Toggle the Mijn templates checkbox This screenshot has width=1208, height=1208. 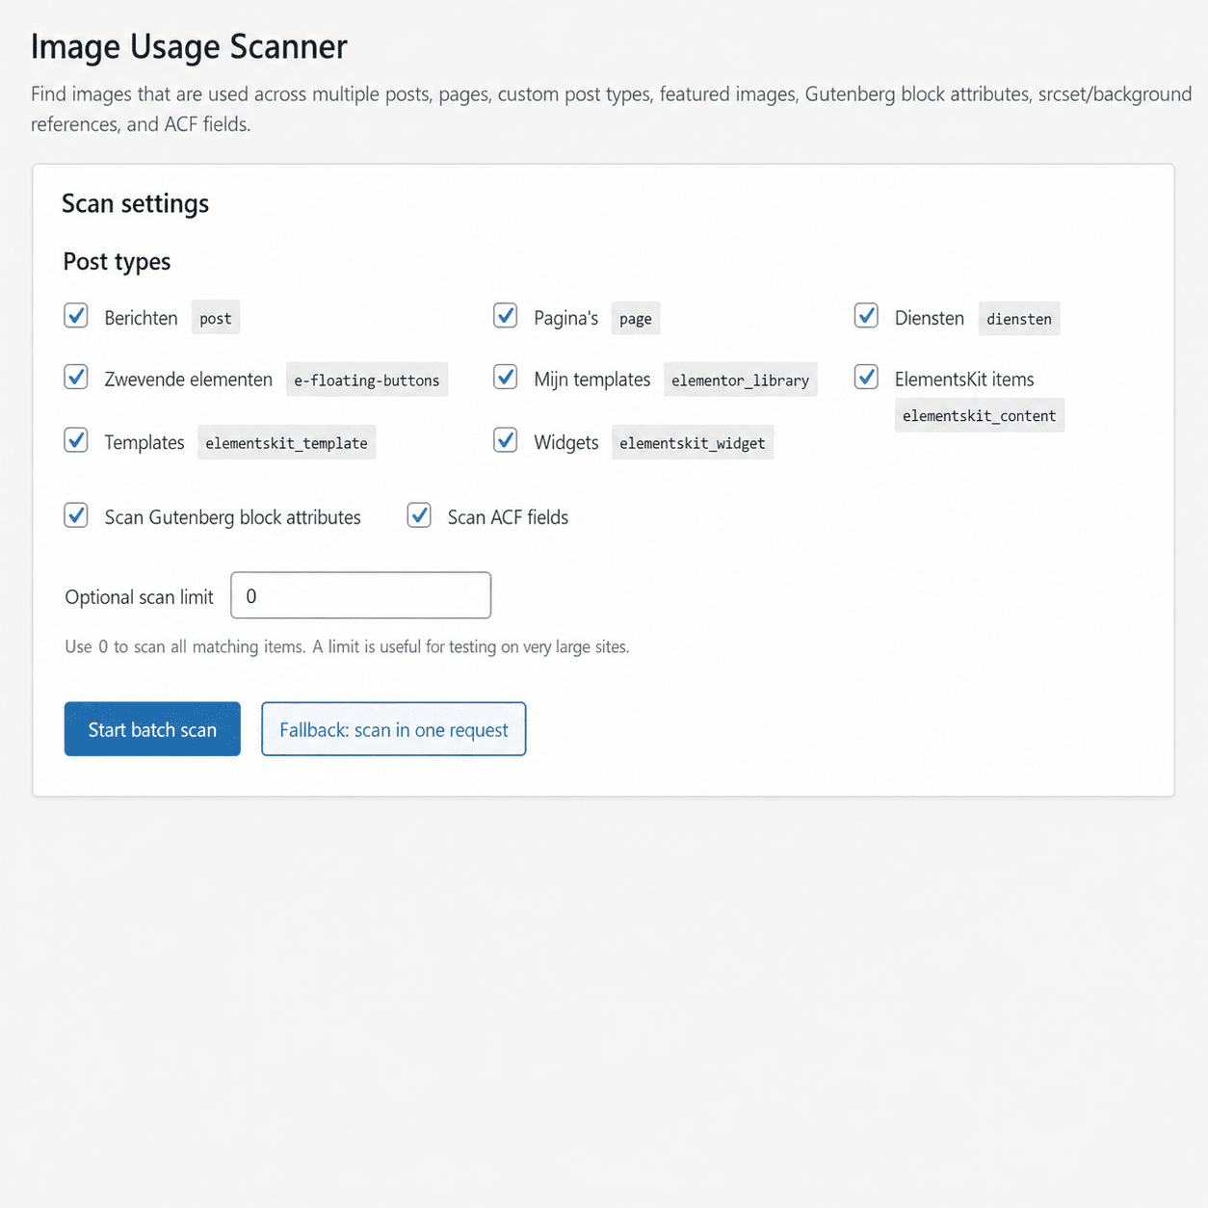506,378
